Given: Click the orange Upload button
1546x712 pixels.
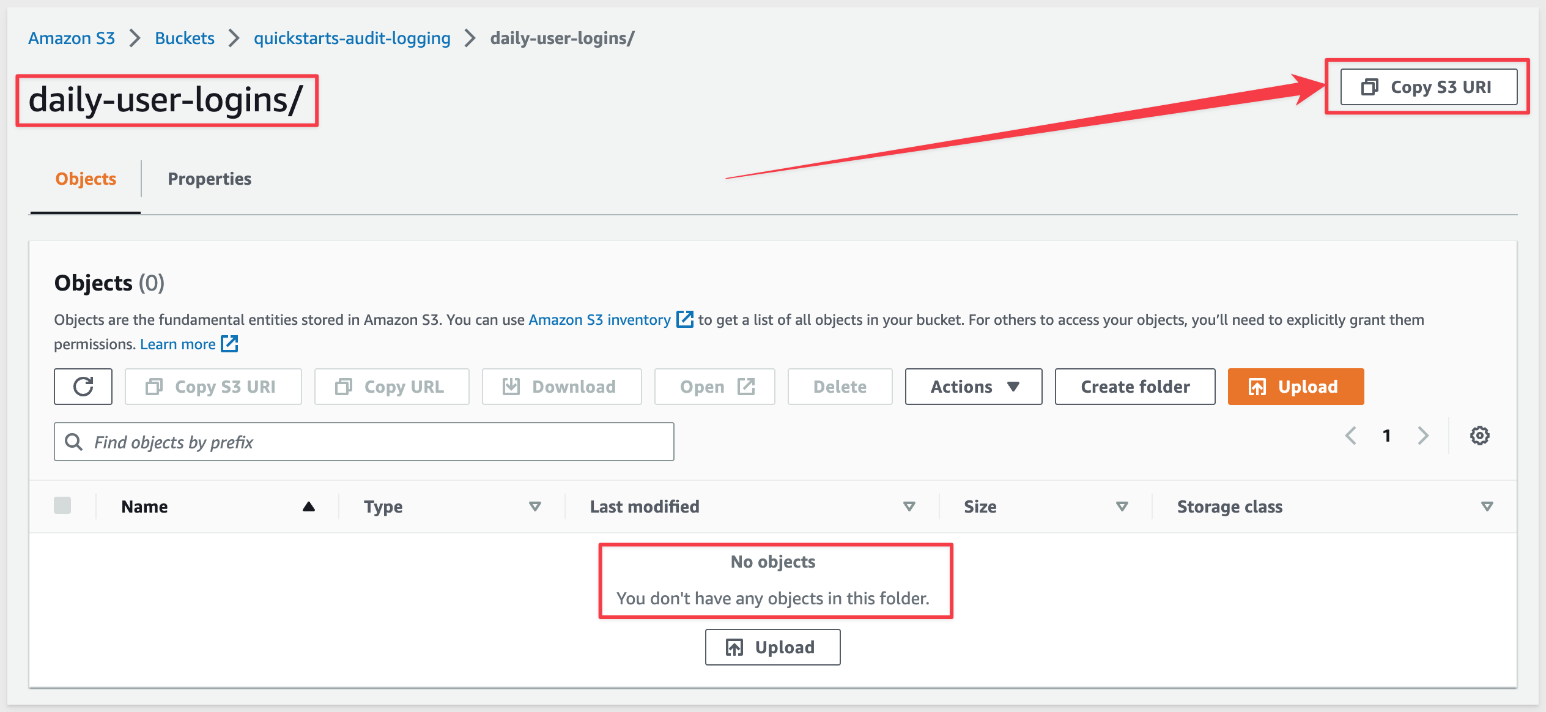Looking at the screenshot, I should coord(1296,387).
